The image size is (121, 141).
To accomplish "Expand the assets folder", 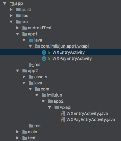I will tap(24, 77).
